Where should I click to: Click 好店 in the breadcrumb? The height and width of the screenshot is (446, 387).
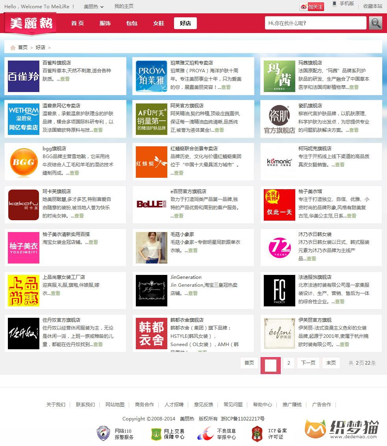[41, 48]
